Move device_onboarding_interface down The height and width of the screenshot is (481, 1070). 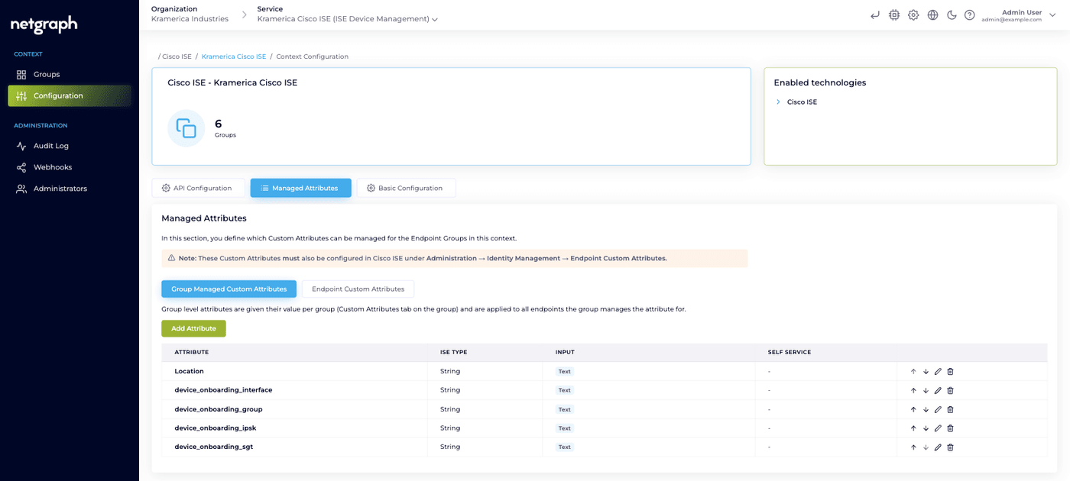pos(926,390)
